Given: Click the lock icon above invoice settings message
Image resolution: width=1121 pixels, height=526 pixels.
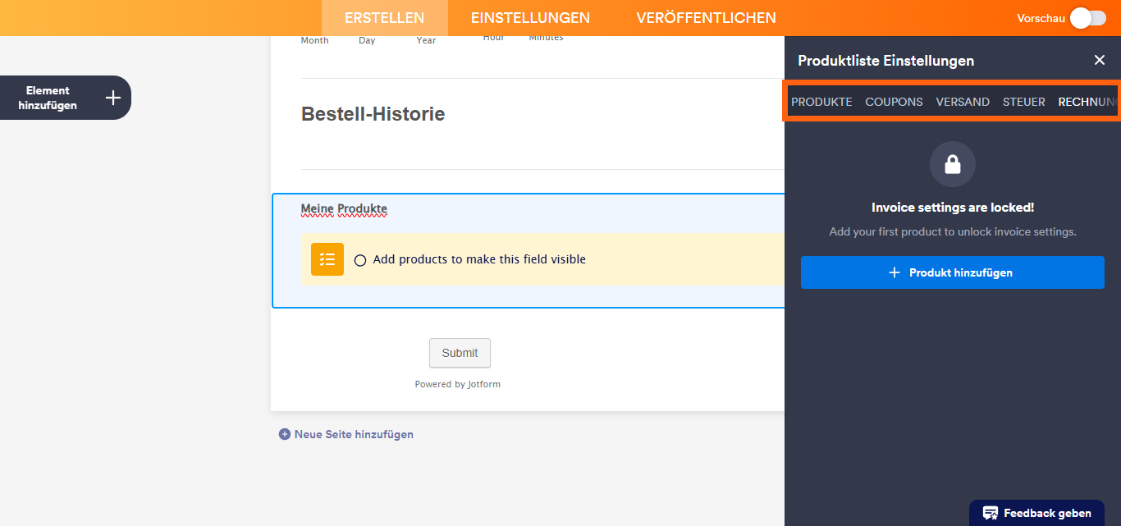Looking at the screenshot, I should coord(952,163).
